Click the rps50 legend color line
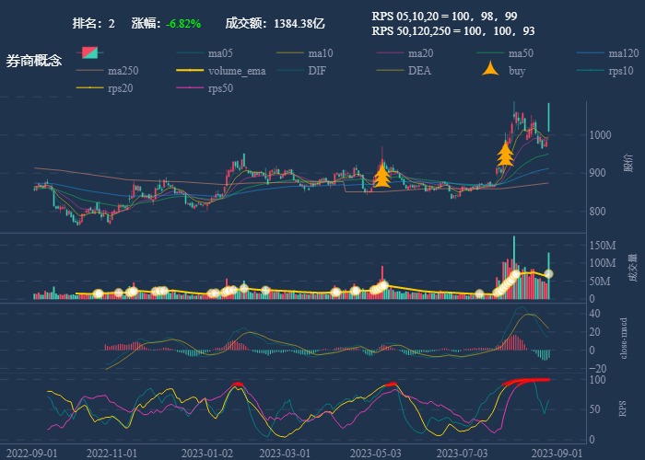The image size is (645, 460). [x=190, y=88]
